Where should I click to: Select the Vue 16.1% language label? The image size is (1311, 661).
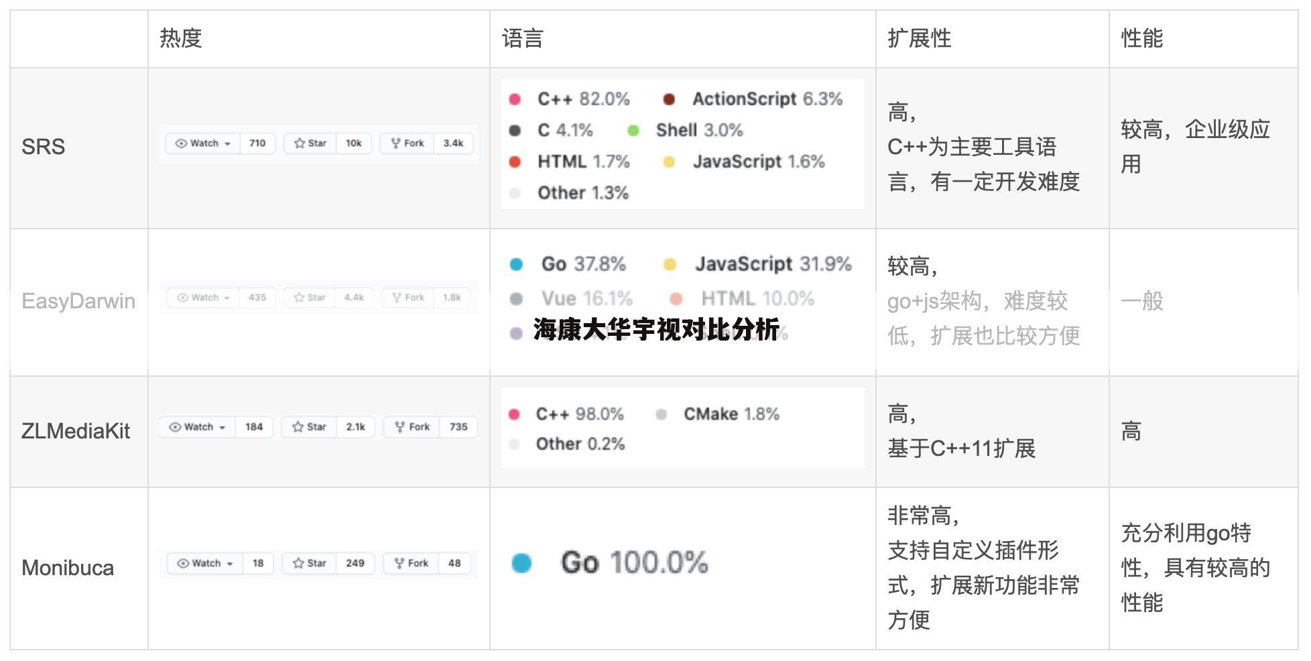pos(587,298)
